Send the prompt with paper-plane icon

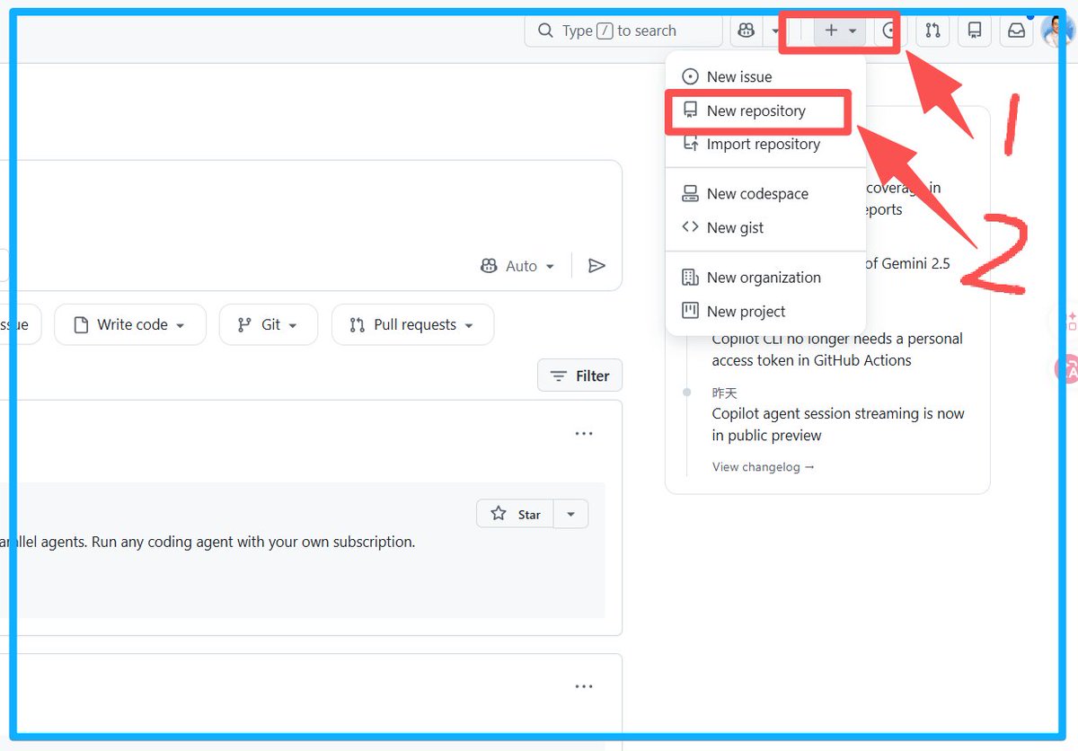pos(596,266)
